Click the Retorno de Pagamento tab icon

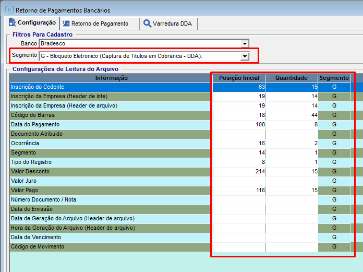pyautogui.click(x=66, y=23)
